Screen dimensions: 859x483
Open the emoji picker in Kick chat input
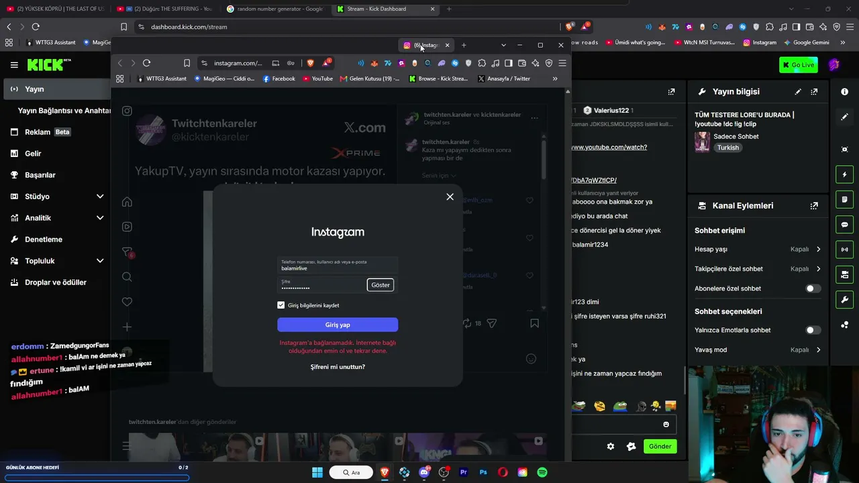[666, 424]
